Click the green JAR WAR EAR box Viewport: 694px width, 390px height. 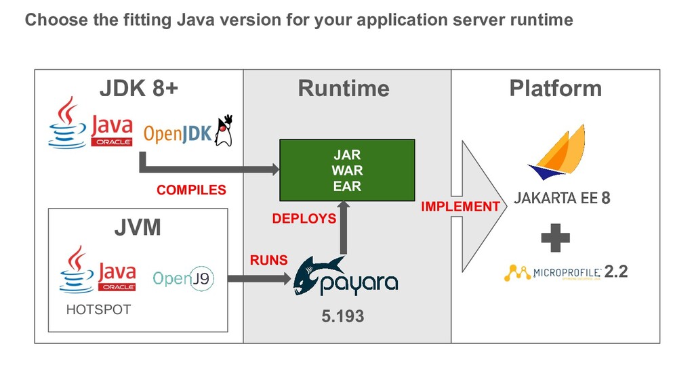[347, 170]
